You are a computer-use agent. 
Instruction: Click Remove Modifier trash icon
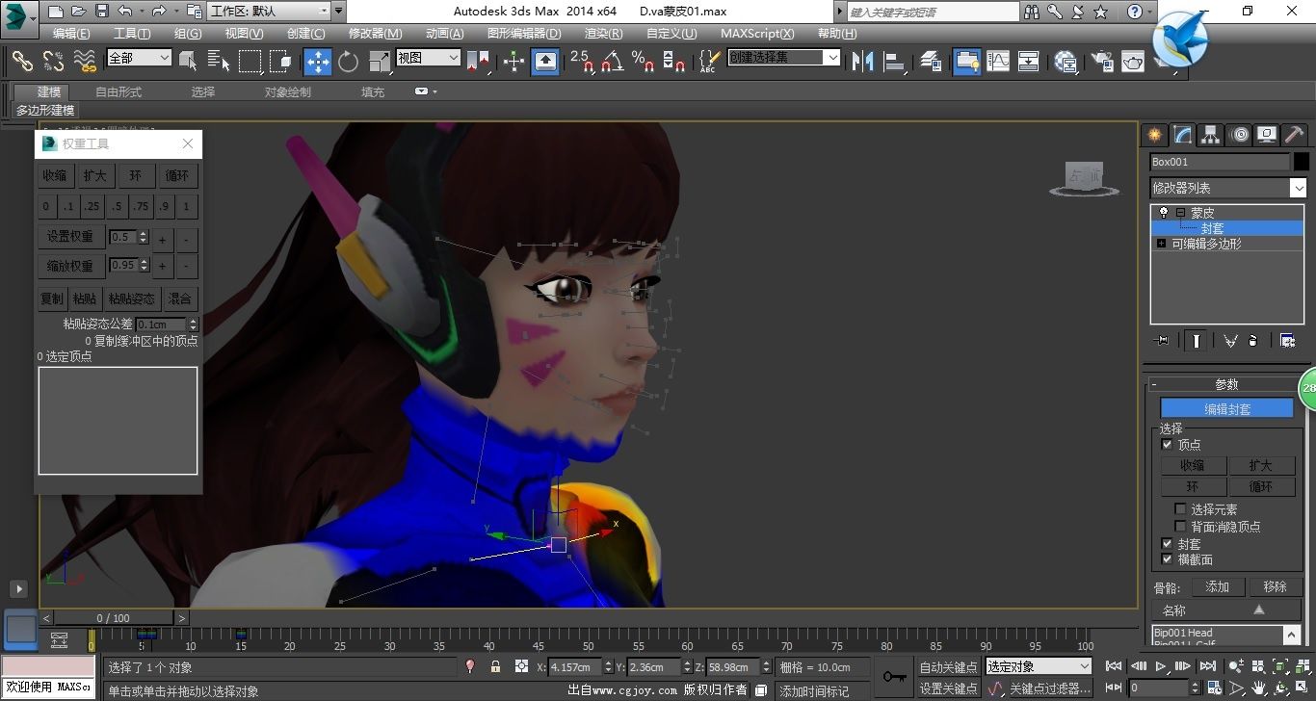(x=1252, y=341)
